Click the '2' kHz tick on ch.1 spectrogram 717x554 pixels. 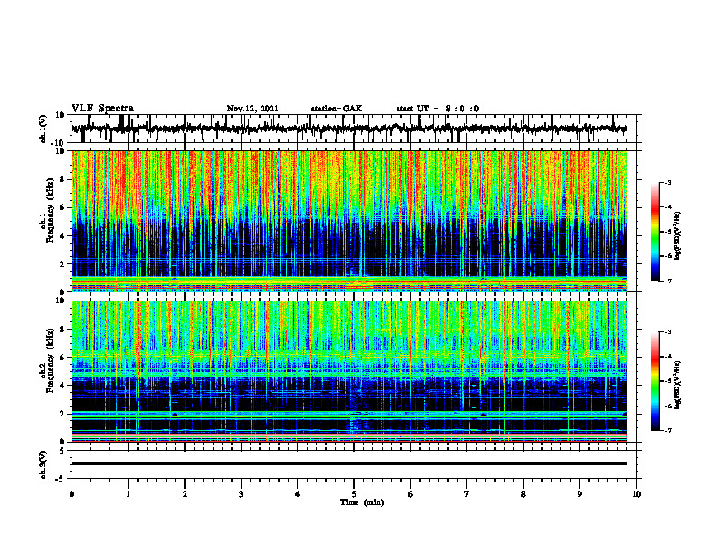click(62, 263)
